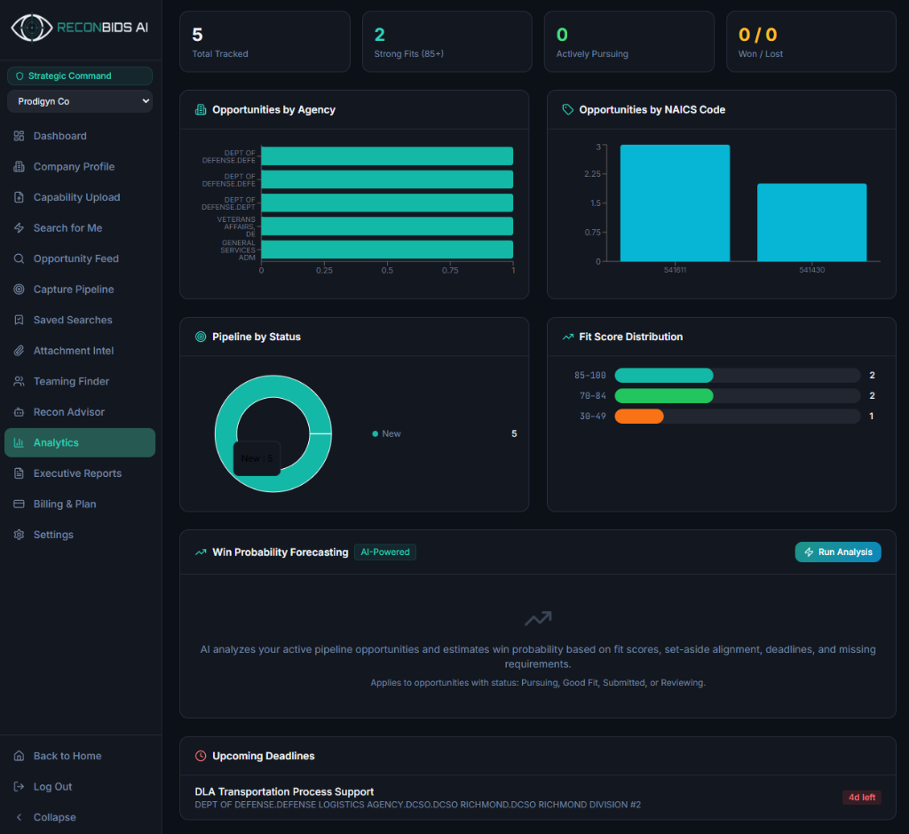Screen dimensions: 909x834
Task: Click the General Services Adm agency bar
Action: (x=387, y=250)
